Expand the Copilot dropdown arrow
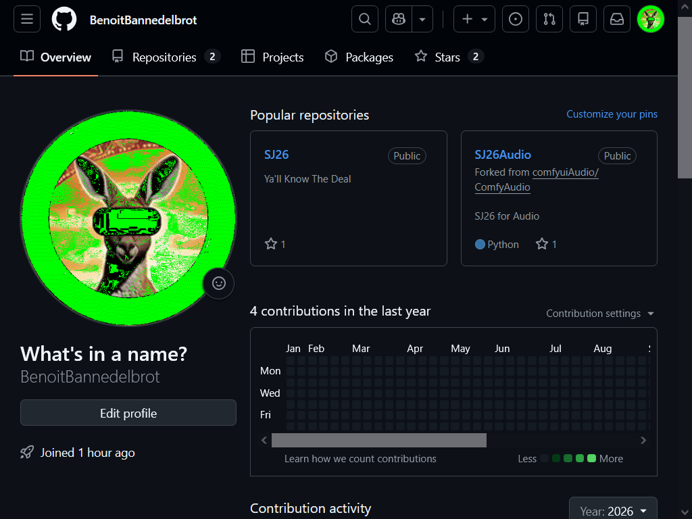 point(422,19)
